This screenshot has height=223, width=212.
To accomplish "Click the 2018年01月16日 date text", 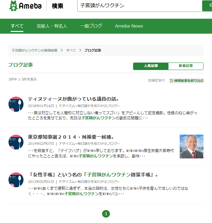I will coord(41,106).
